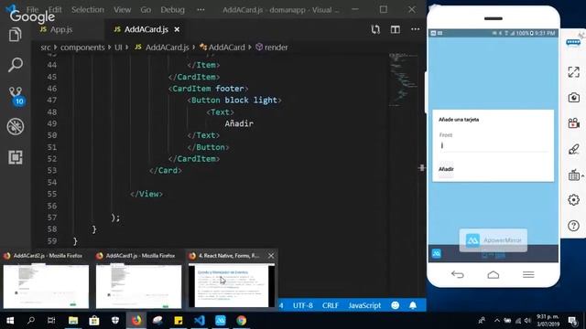The height and width of the screenshot is (329, 586).
Task: Open the Windows Action Center notifications
Action: click(x=572, y=321)
